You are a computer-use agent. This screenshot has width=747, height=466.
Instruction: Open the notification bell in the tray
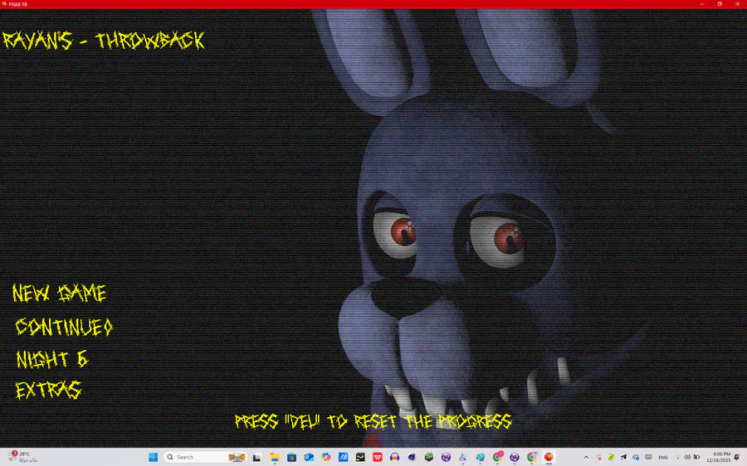[x=737, y=458]
